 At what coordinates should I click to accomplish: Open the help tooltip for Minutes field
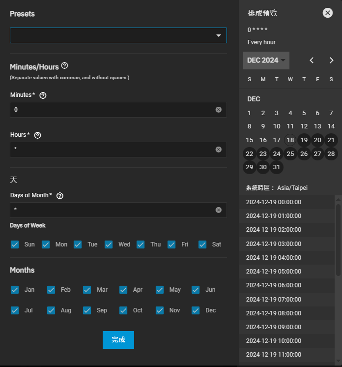click(43, 95)
